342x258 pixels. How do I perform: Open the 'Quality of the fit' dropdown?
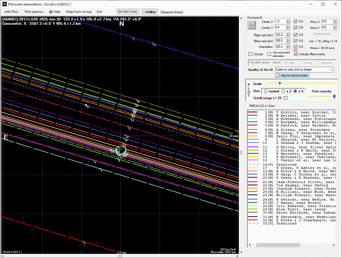[305, 70]
